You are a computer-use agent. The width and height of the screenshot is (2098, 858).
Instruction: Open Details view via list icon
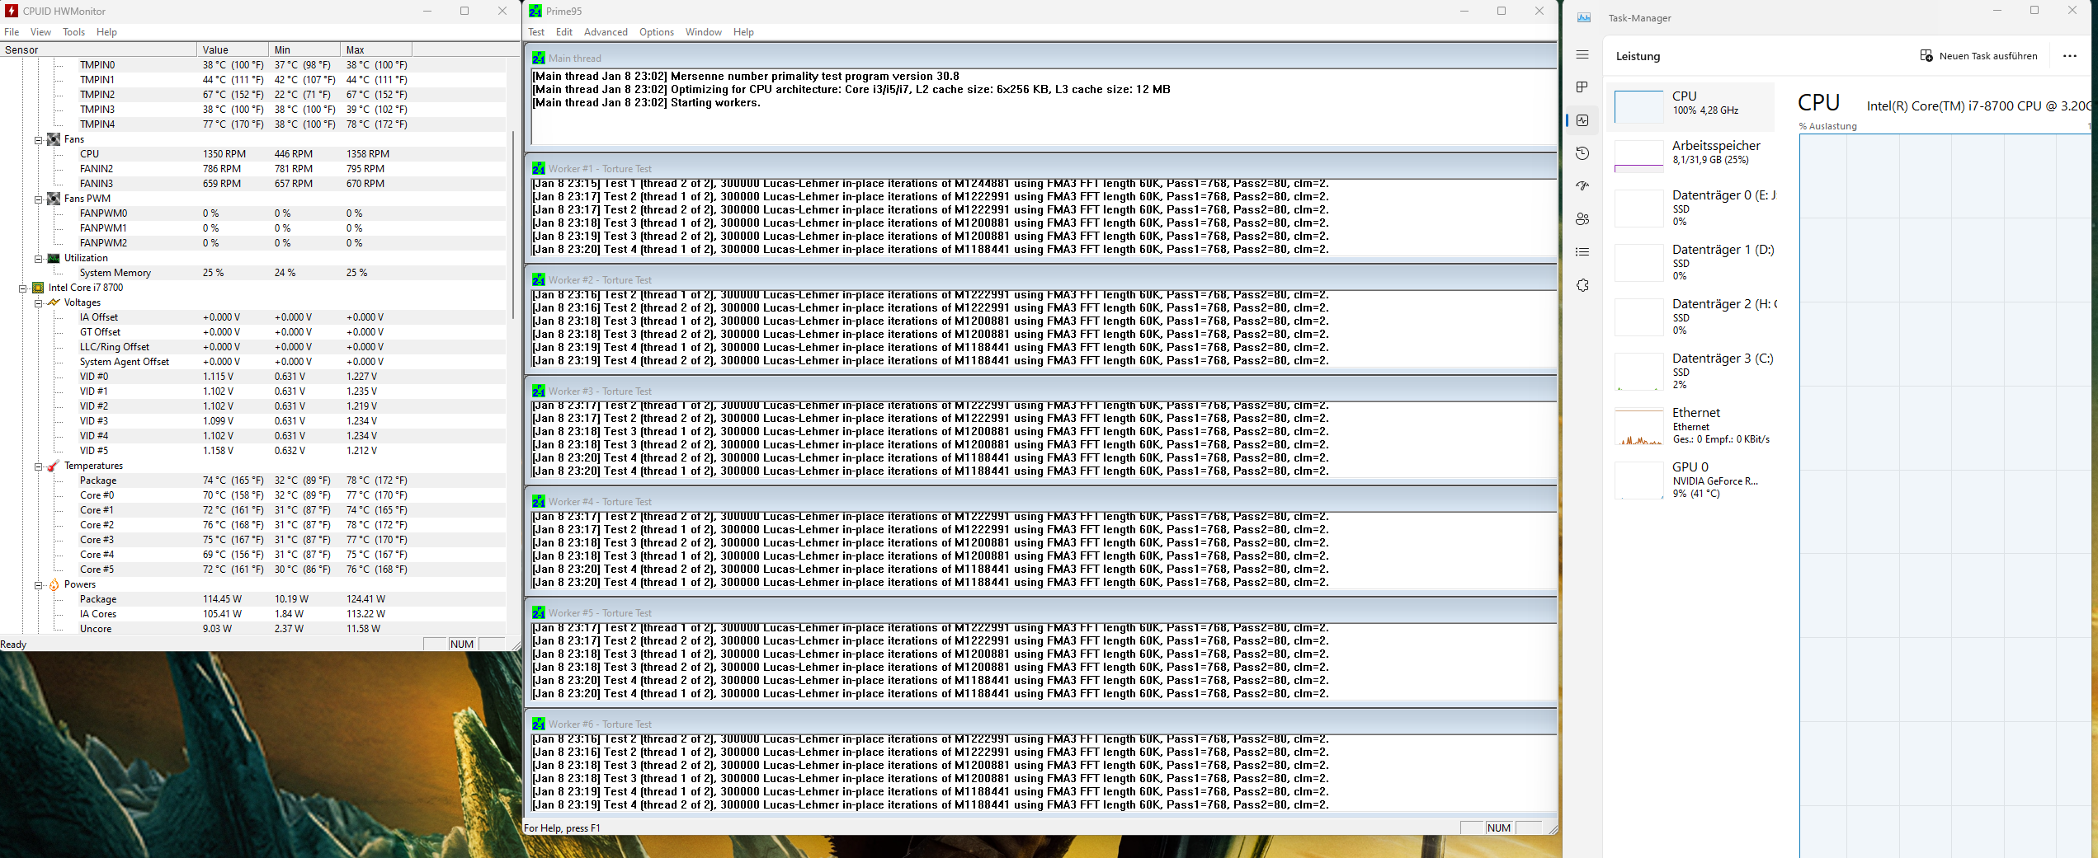click(x=1582, y=251)
